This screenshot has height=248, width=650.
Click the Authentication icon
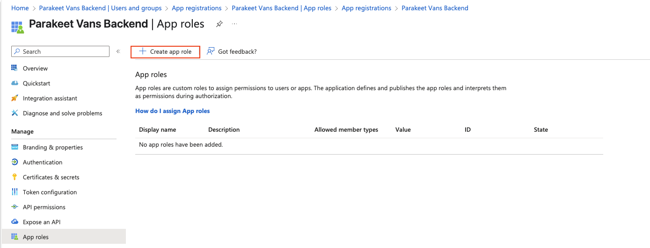coord(15,162)
